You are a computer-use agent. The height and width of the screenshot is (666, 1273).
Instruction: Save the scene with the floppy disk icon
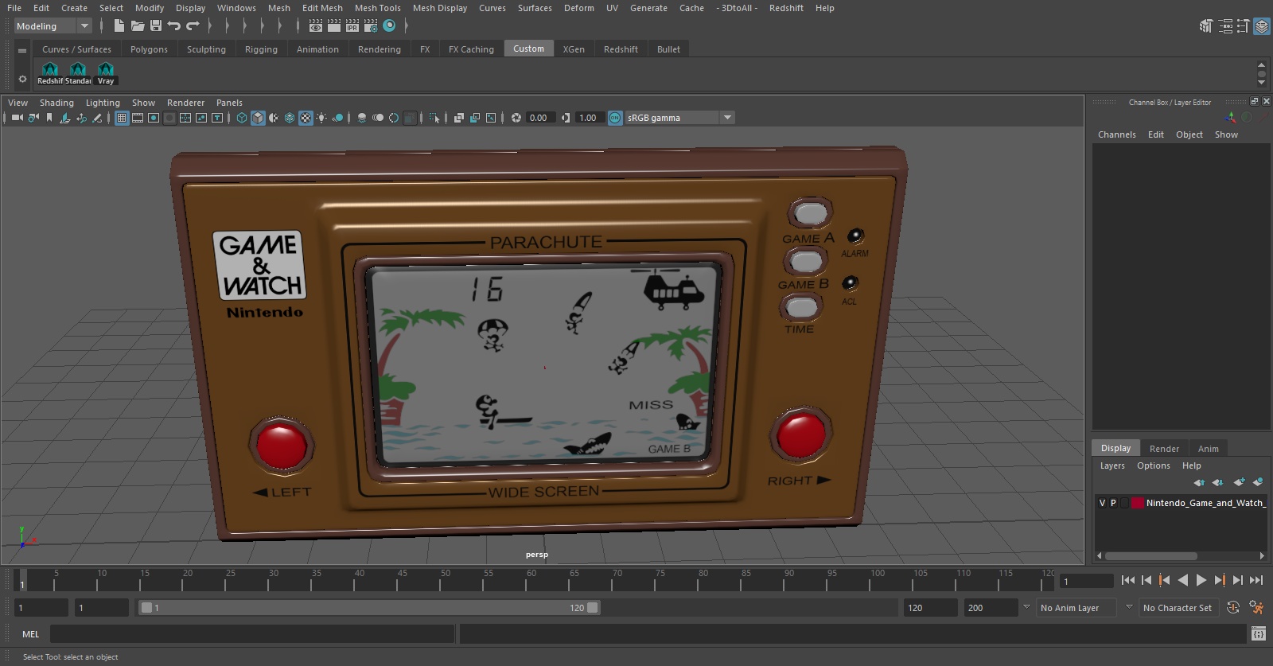tap(156, 26)
